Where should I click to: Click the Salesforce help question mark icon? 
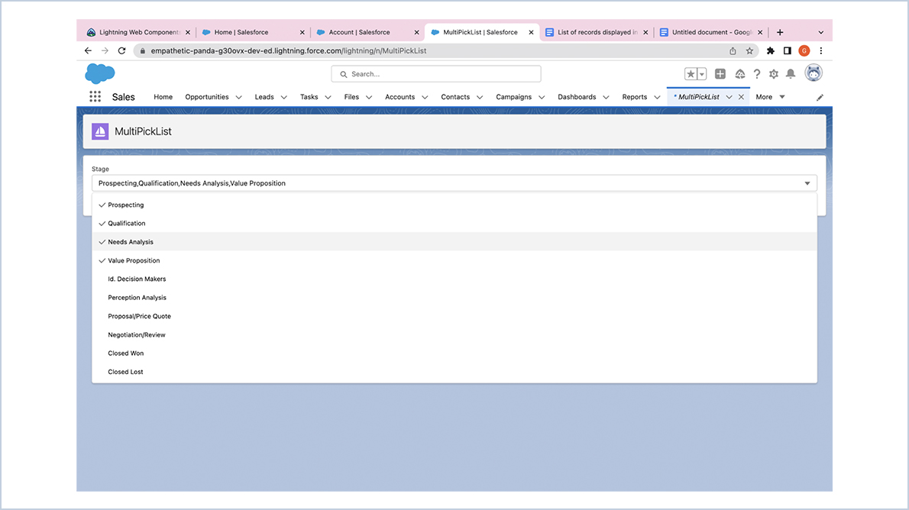pos(755,73)
